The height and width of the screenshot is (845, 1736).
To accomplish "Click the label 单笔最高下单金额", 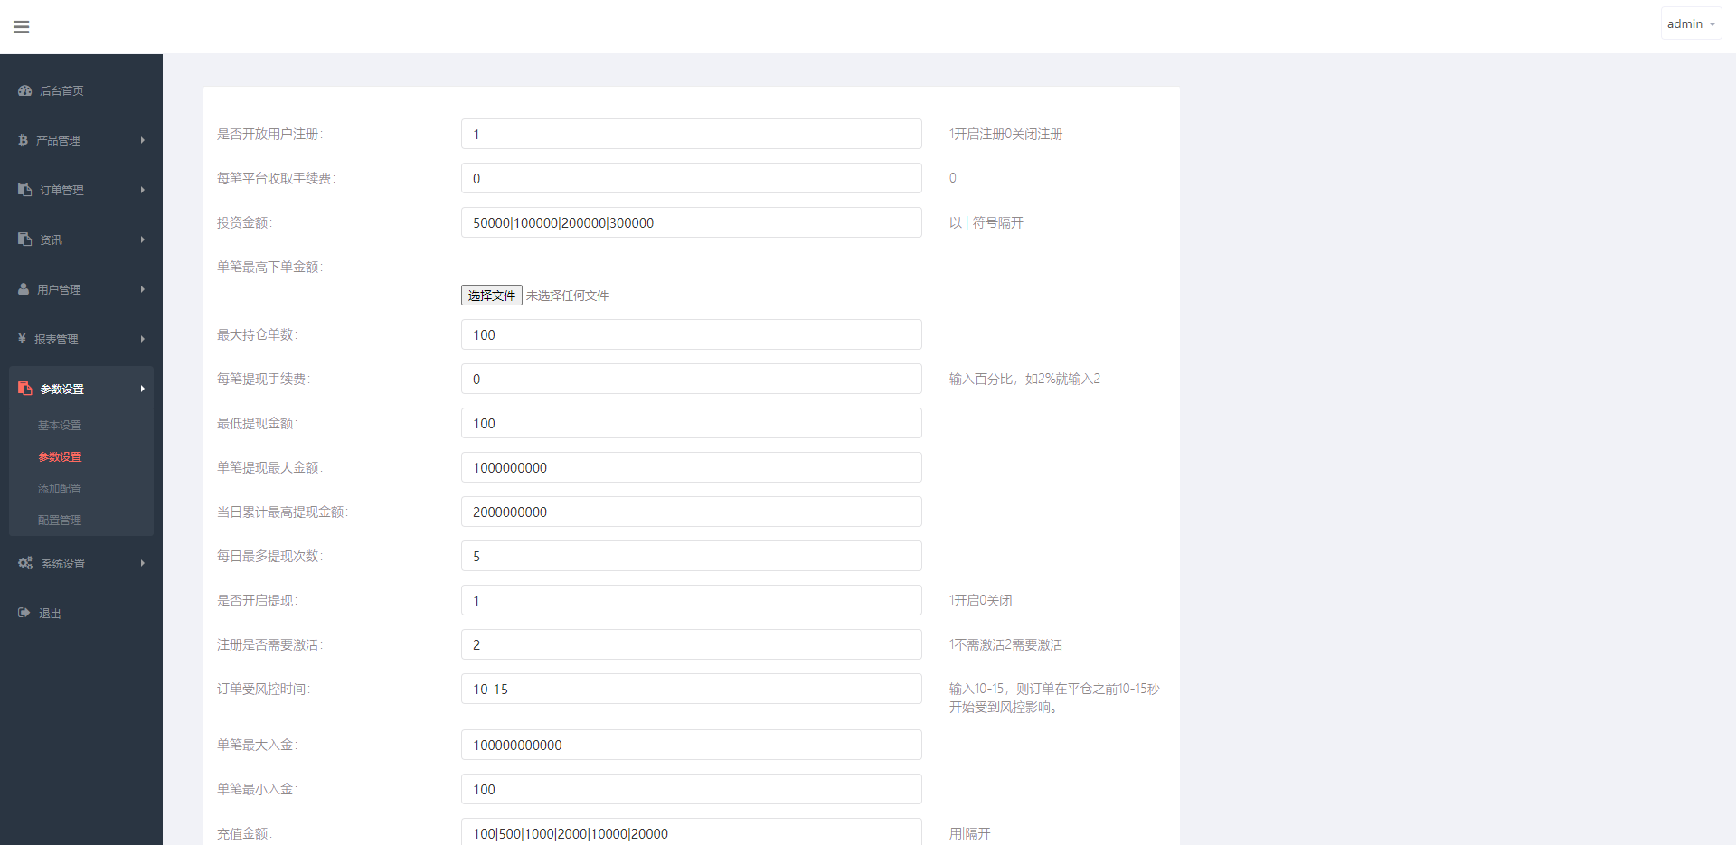I will (x=269, y=267).
